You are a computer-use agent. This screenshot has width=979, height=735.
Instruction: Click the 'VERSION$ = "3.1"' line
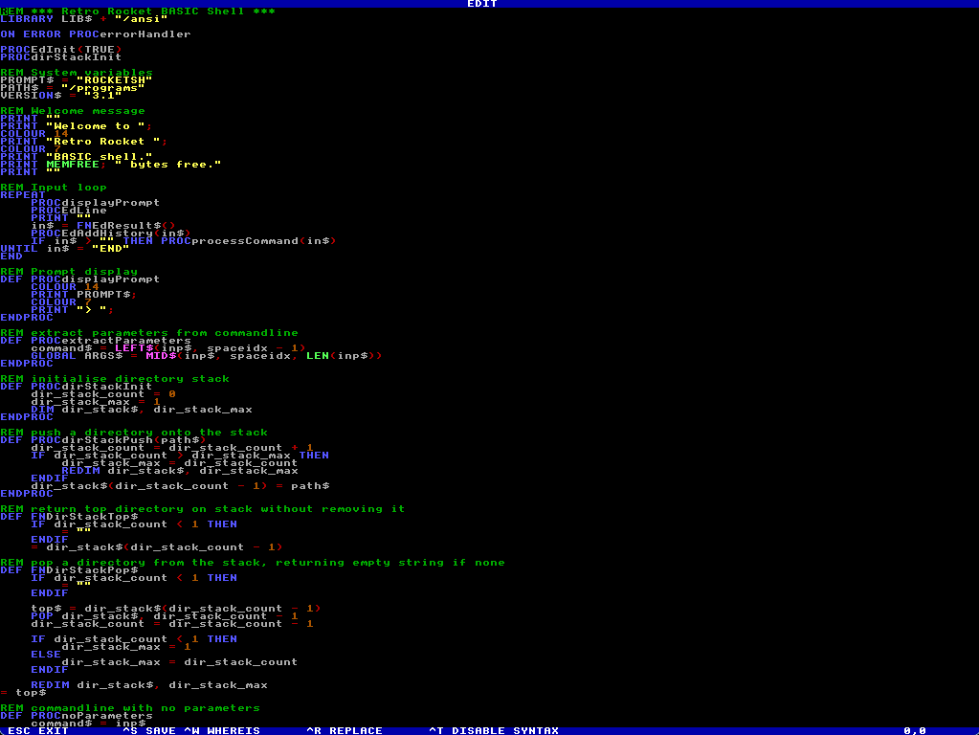point(61,96)
